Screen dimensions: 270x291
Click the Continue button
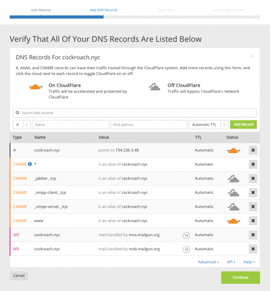[240, 278]
